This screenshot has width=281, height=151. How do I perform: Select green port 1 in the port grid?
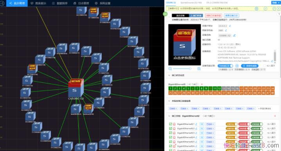[x=170, y=88]
